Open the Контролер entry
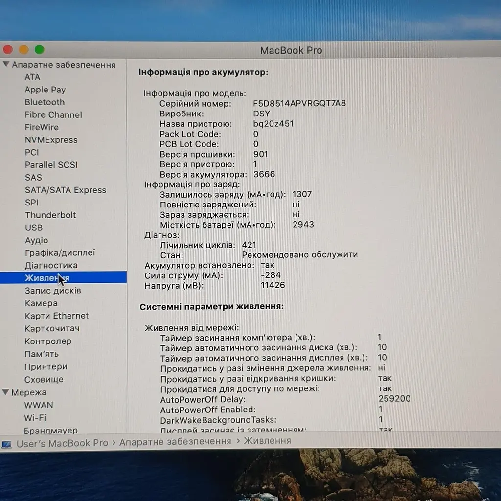Viewport: 501px width, 501px height. (x=48, y=341)
